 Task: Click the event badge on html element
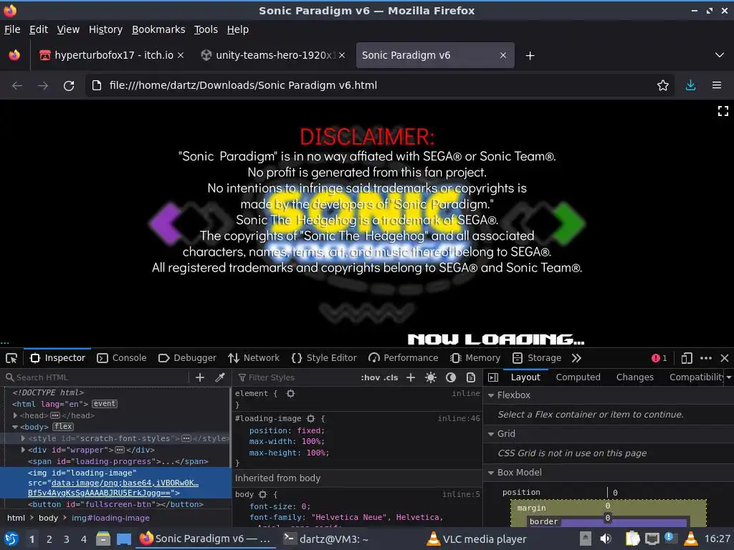tap(105, 404)
